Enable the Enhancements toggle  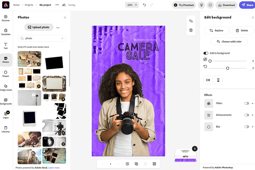tap(247, 115)
